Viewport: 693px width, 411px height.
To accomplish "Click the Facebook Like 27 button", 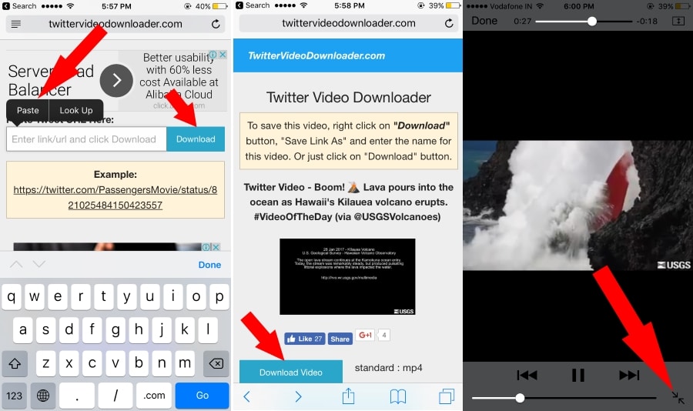I will tap(304, 339).
